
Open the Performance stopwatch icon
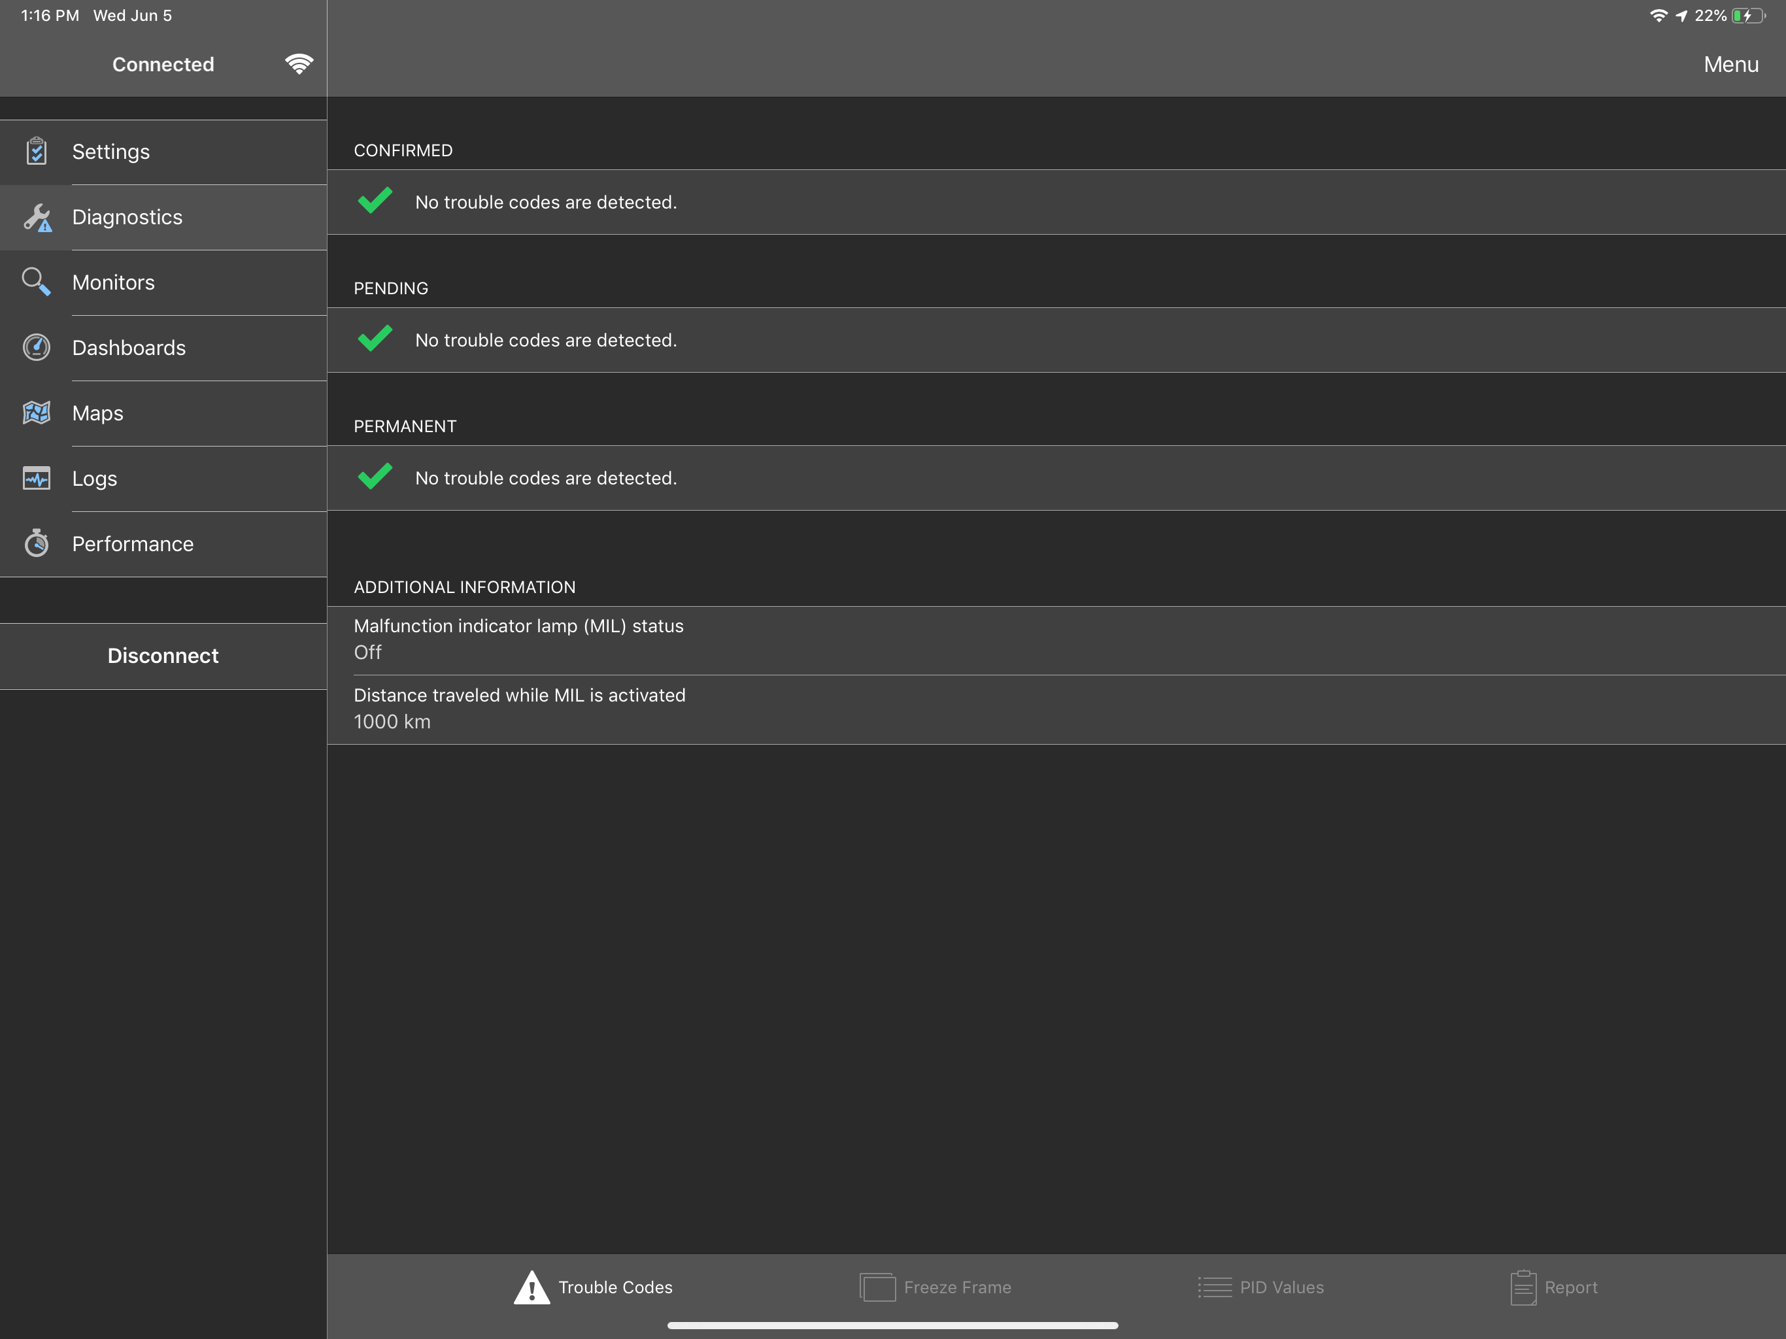pos(37,543)
